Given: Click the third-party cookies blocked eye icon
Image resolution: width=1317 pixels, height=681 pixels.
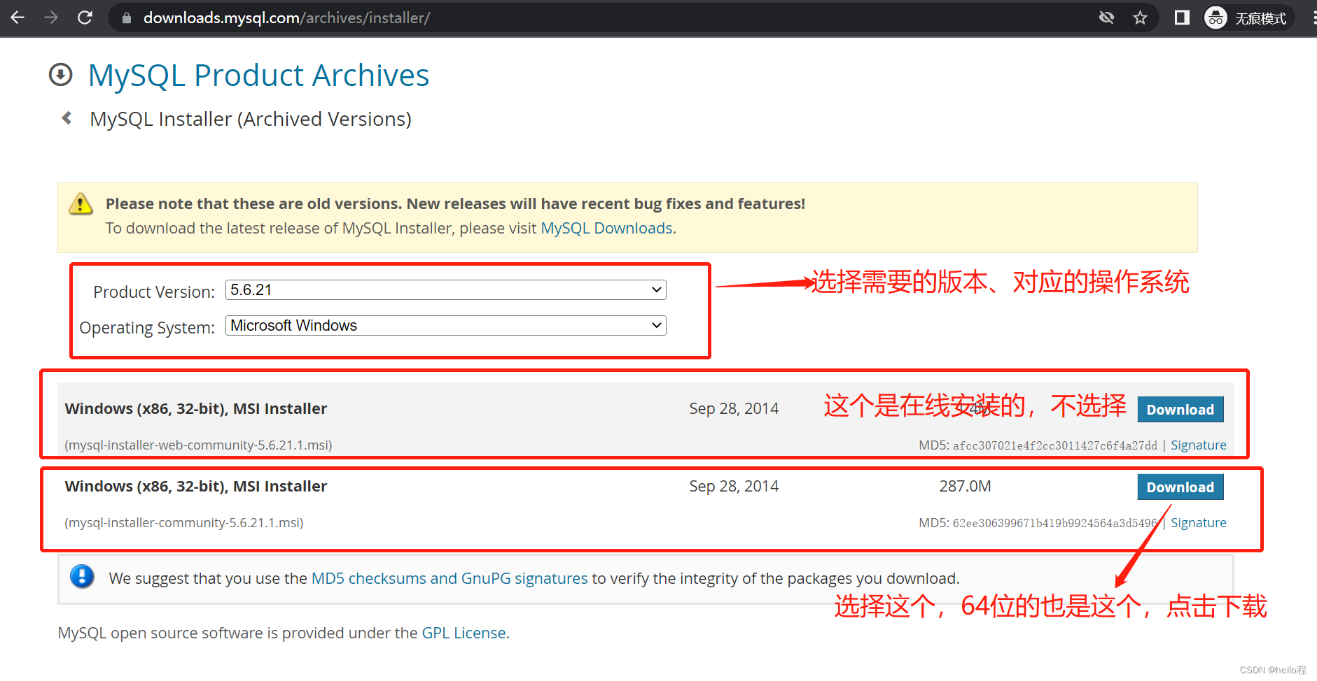Looking at the screenshot, I should click(1106, 17).
